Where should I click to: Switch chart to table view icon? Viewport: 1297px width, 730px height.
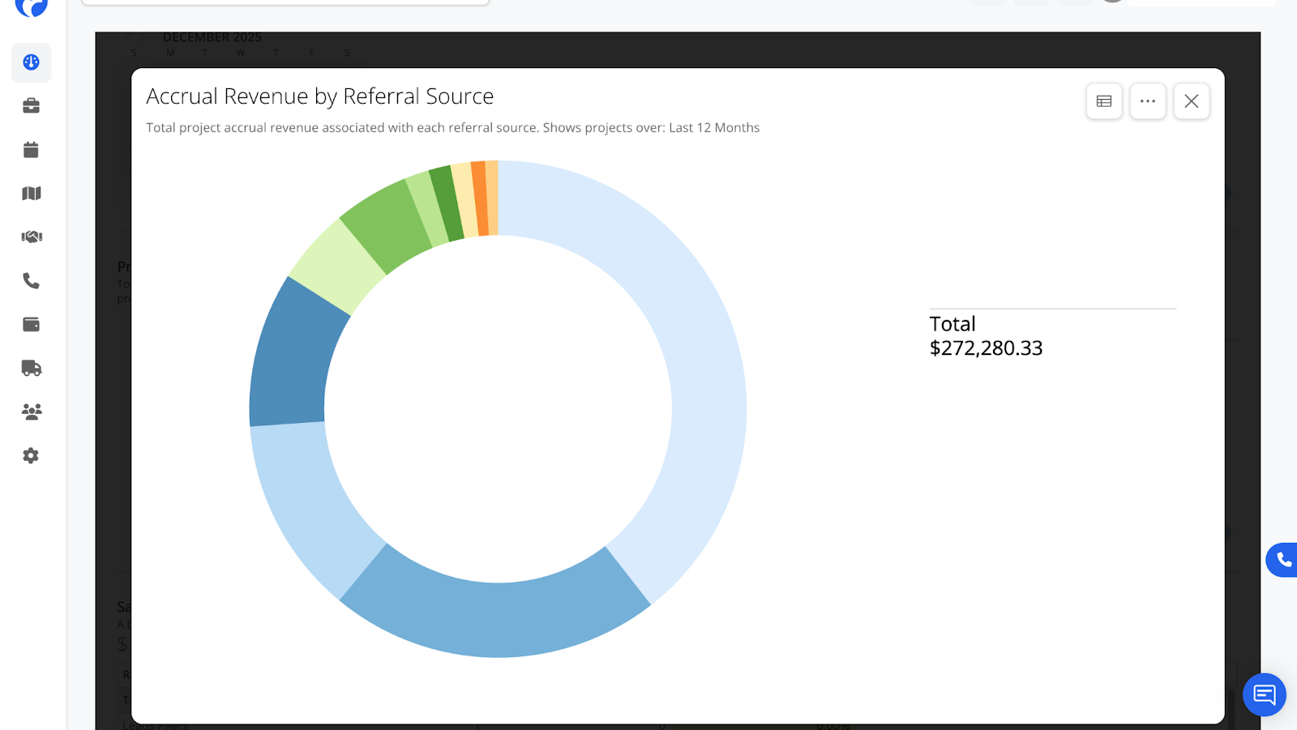(1104, 101)
